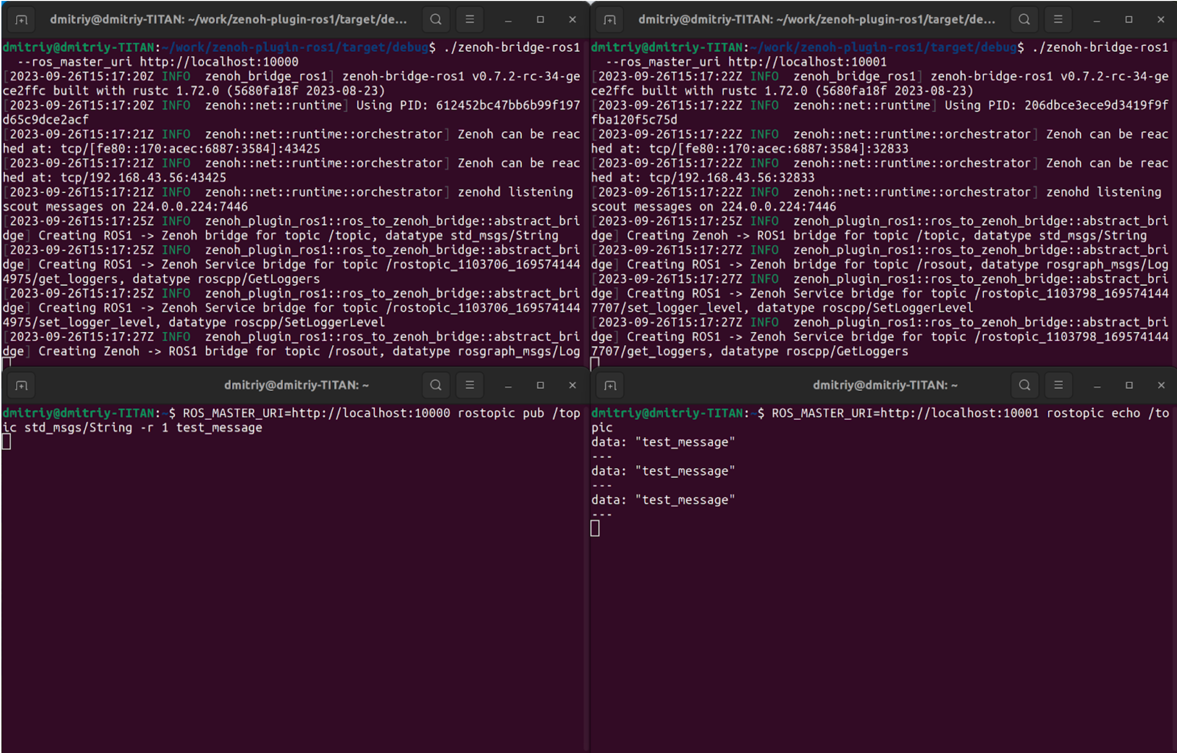Screen dimensions: 1177x753
Task: Search in the bottom-right terminal window
Action: pyautogui.click(x=1024, y=385)
